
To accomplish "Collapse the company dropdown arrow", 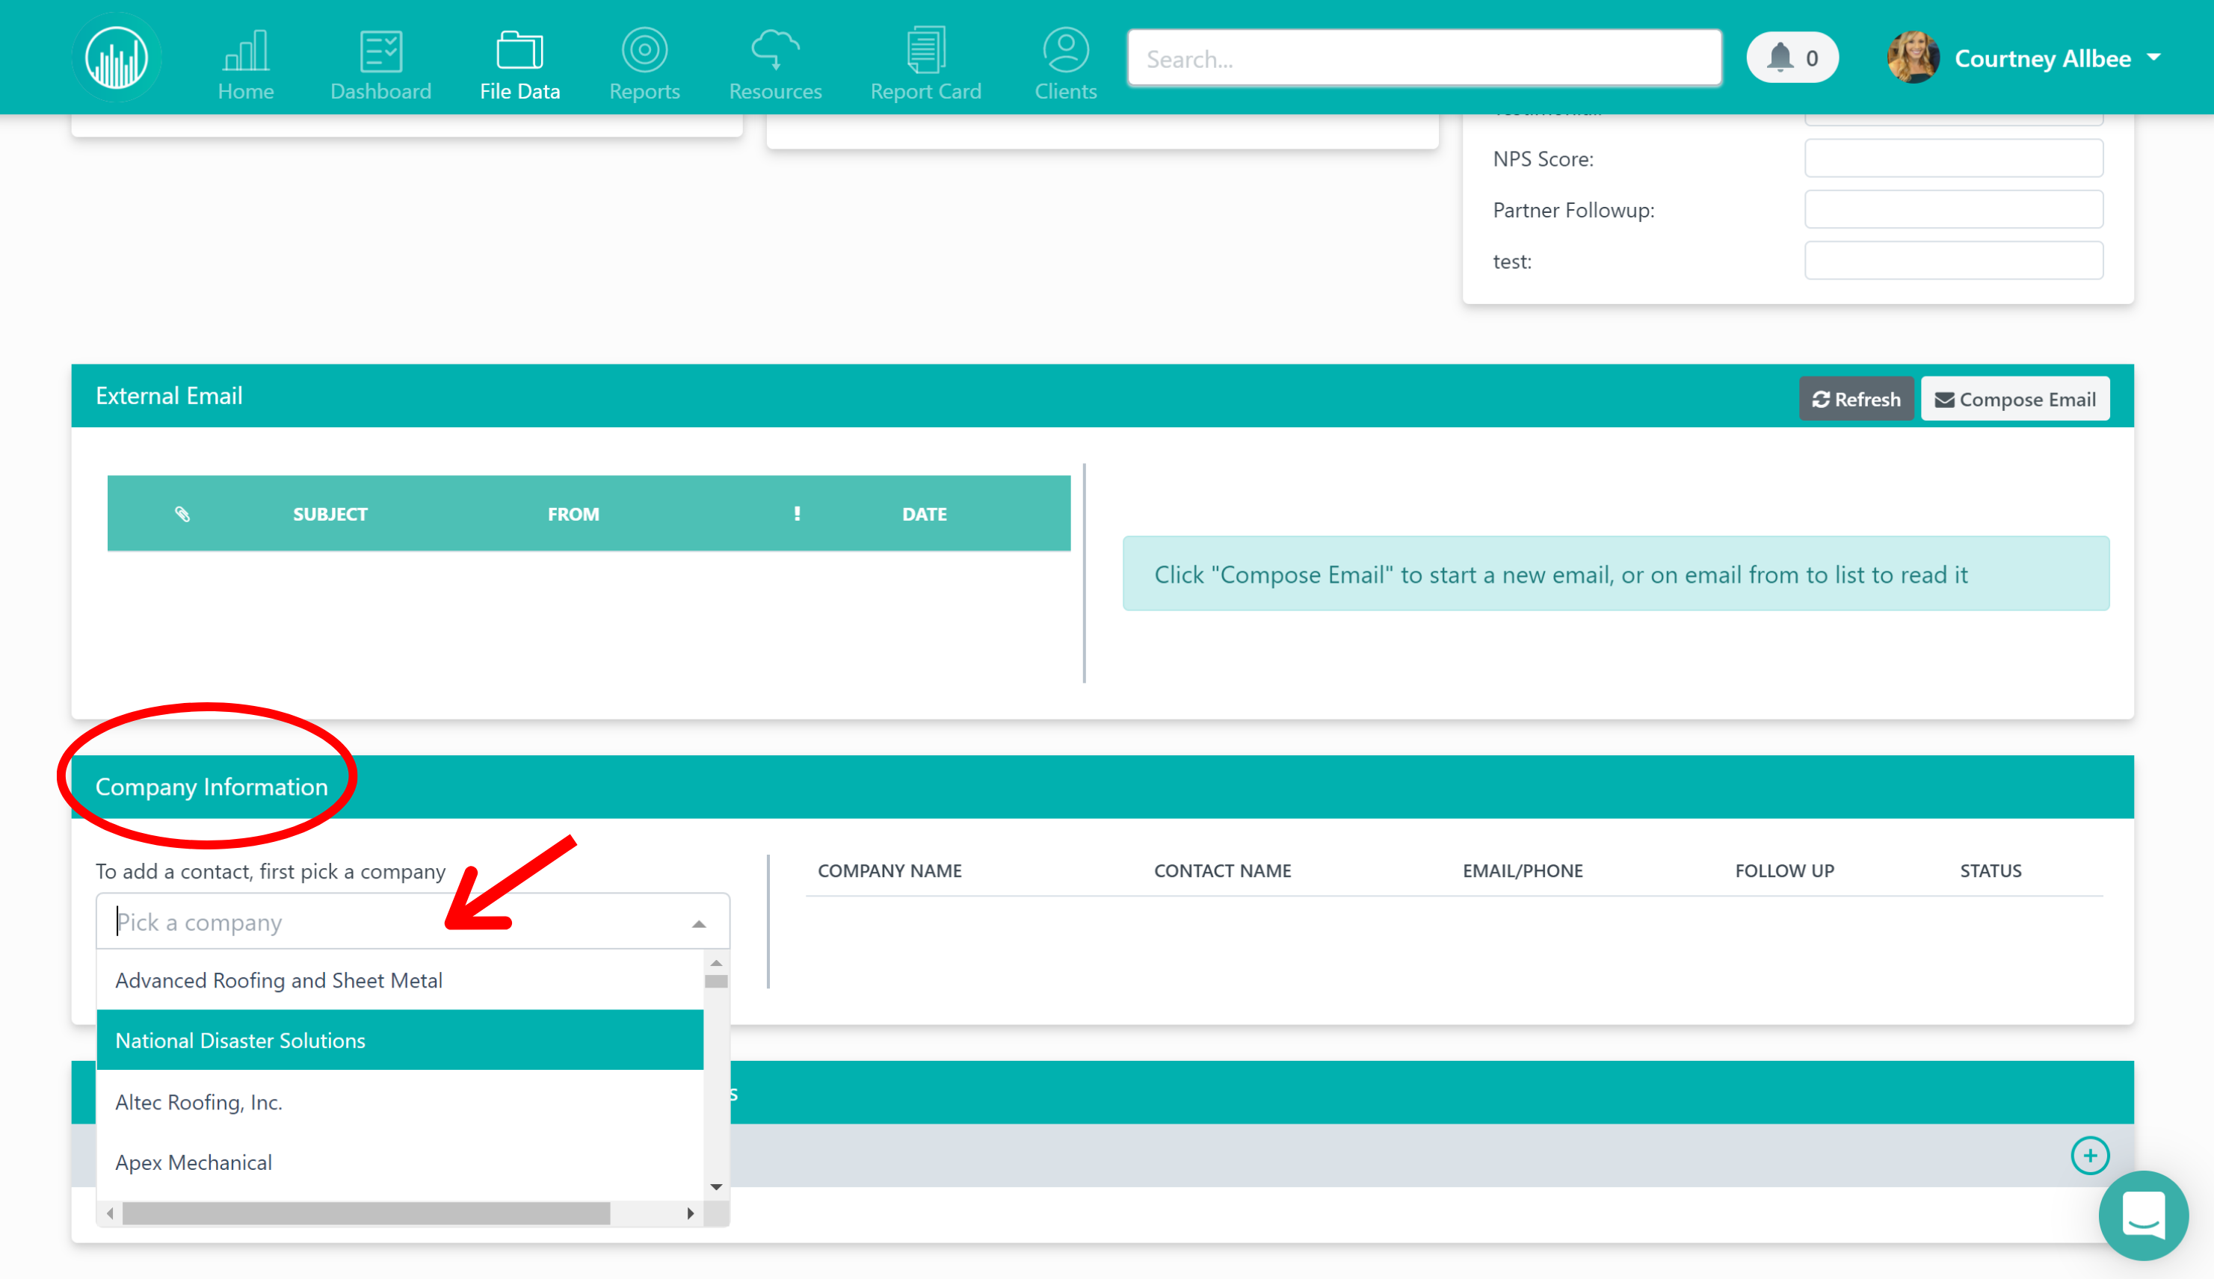I will [x=698, y=923].
